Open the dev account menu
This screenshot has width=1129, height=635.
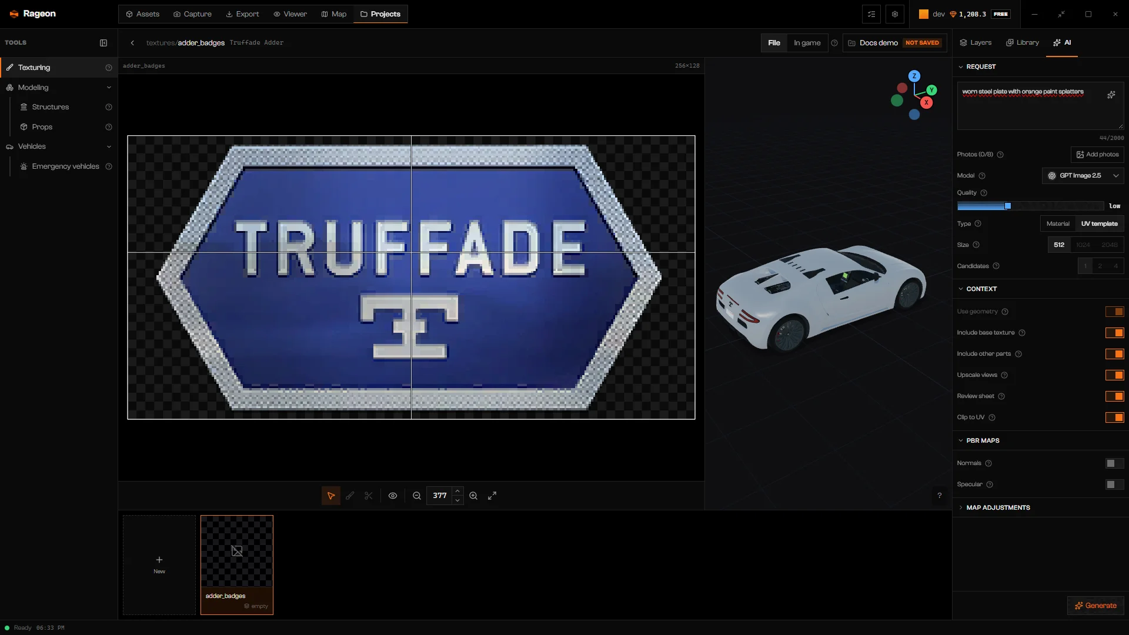click(x=964, y=14)
